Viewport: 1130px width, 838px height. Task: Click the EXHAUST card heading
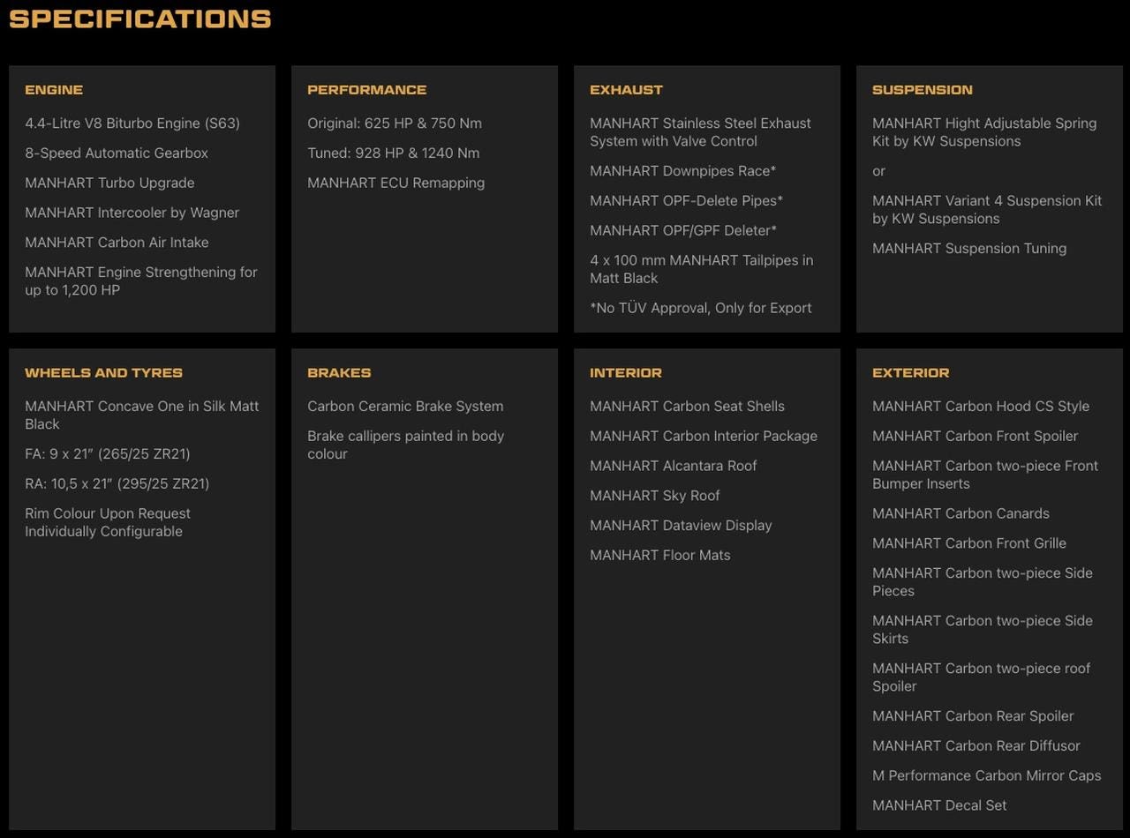[626, 90]
